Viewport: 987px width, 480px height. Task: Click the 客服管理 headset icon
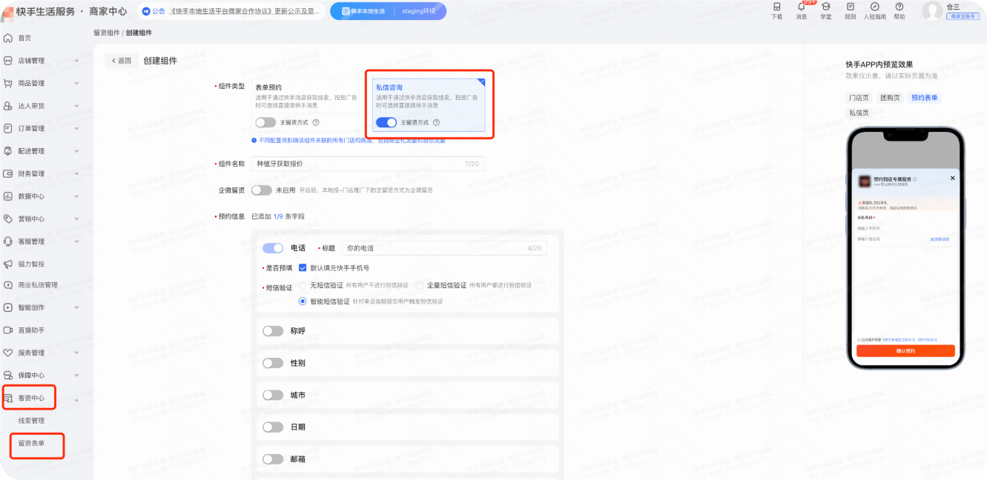[x=8, y=241]
